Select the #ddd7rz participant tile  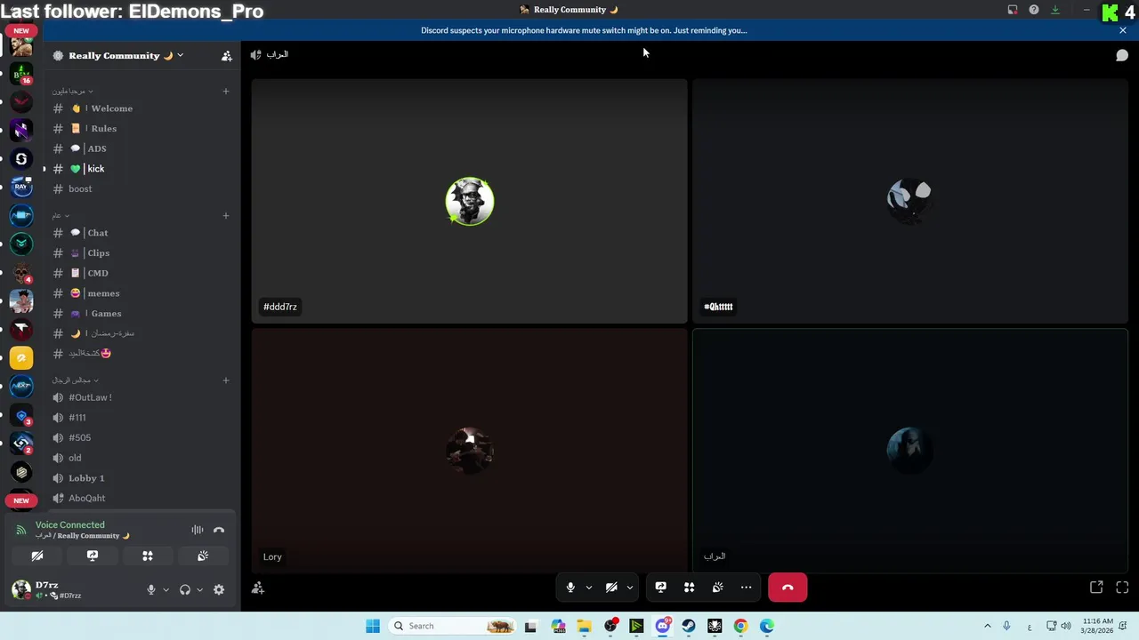(x=469, y=201)
